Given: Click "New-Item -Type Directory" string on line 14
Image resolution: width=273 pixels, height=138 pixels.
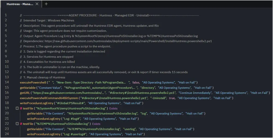Looking at the screenshot, I should point(93,82).
